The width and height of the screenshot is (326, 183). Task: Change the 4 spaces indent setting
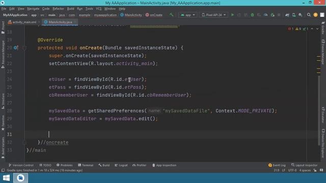point(305,170)
